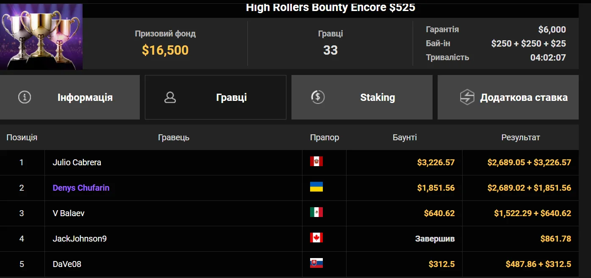Click the Результат column header
Viewport: 591px width, 278px height.
[521, 137]
